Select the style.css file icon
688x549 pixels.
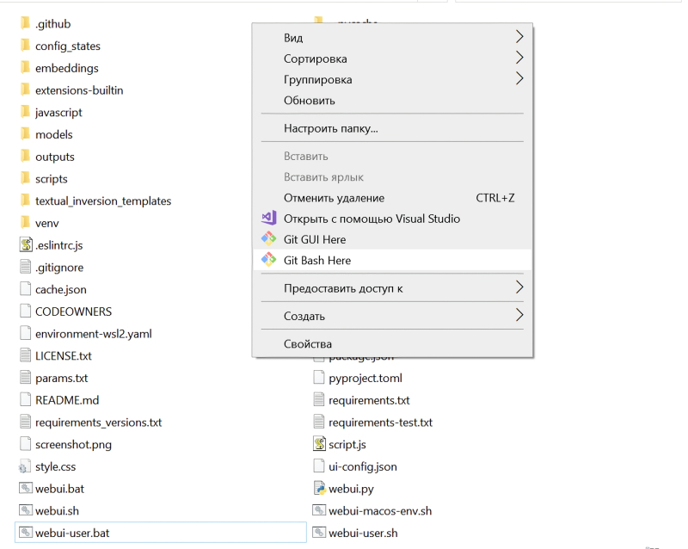click(25, 466)
